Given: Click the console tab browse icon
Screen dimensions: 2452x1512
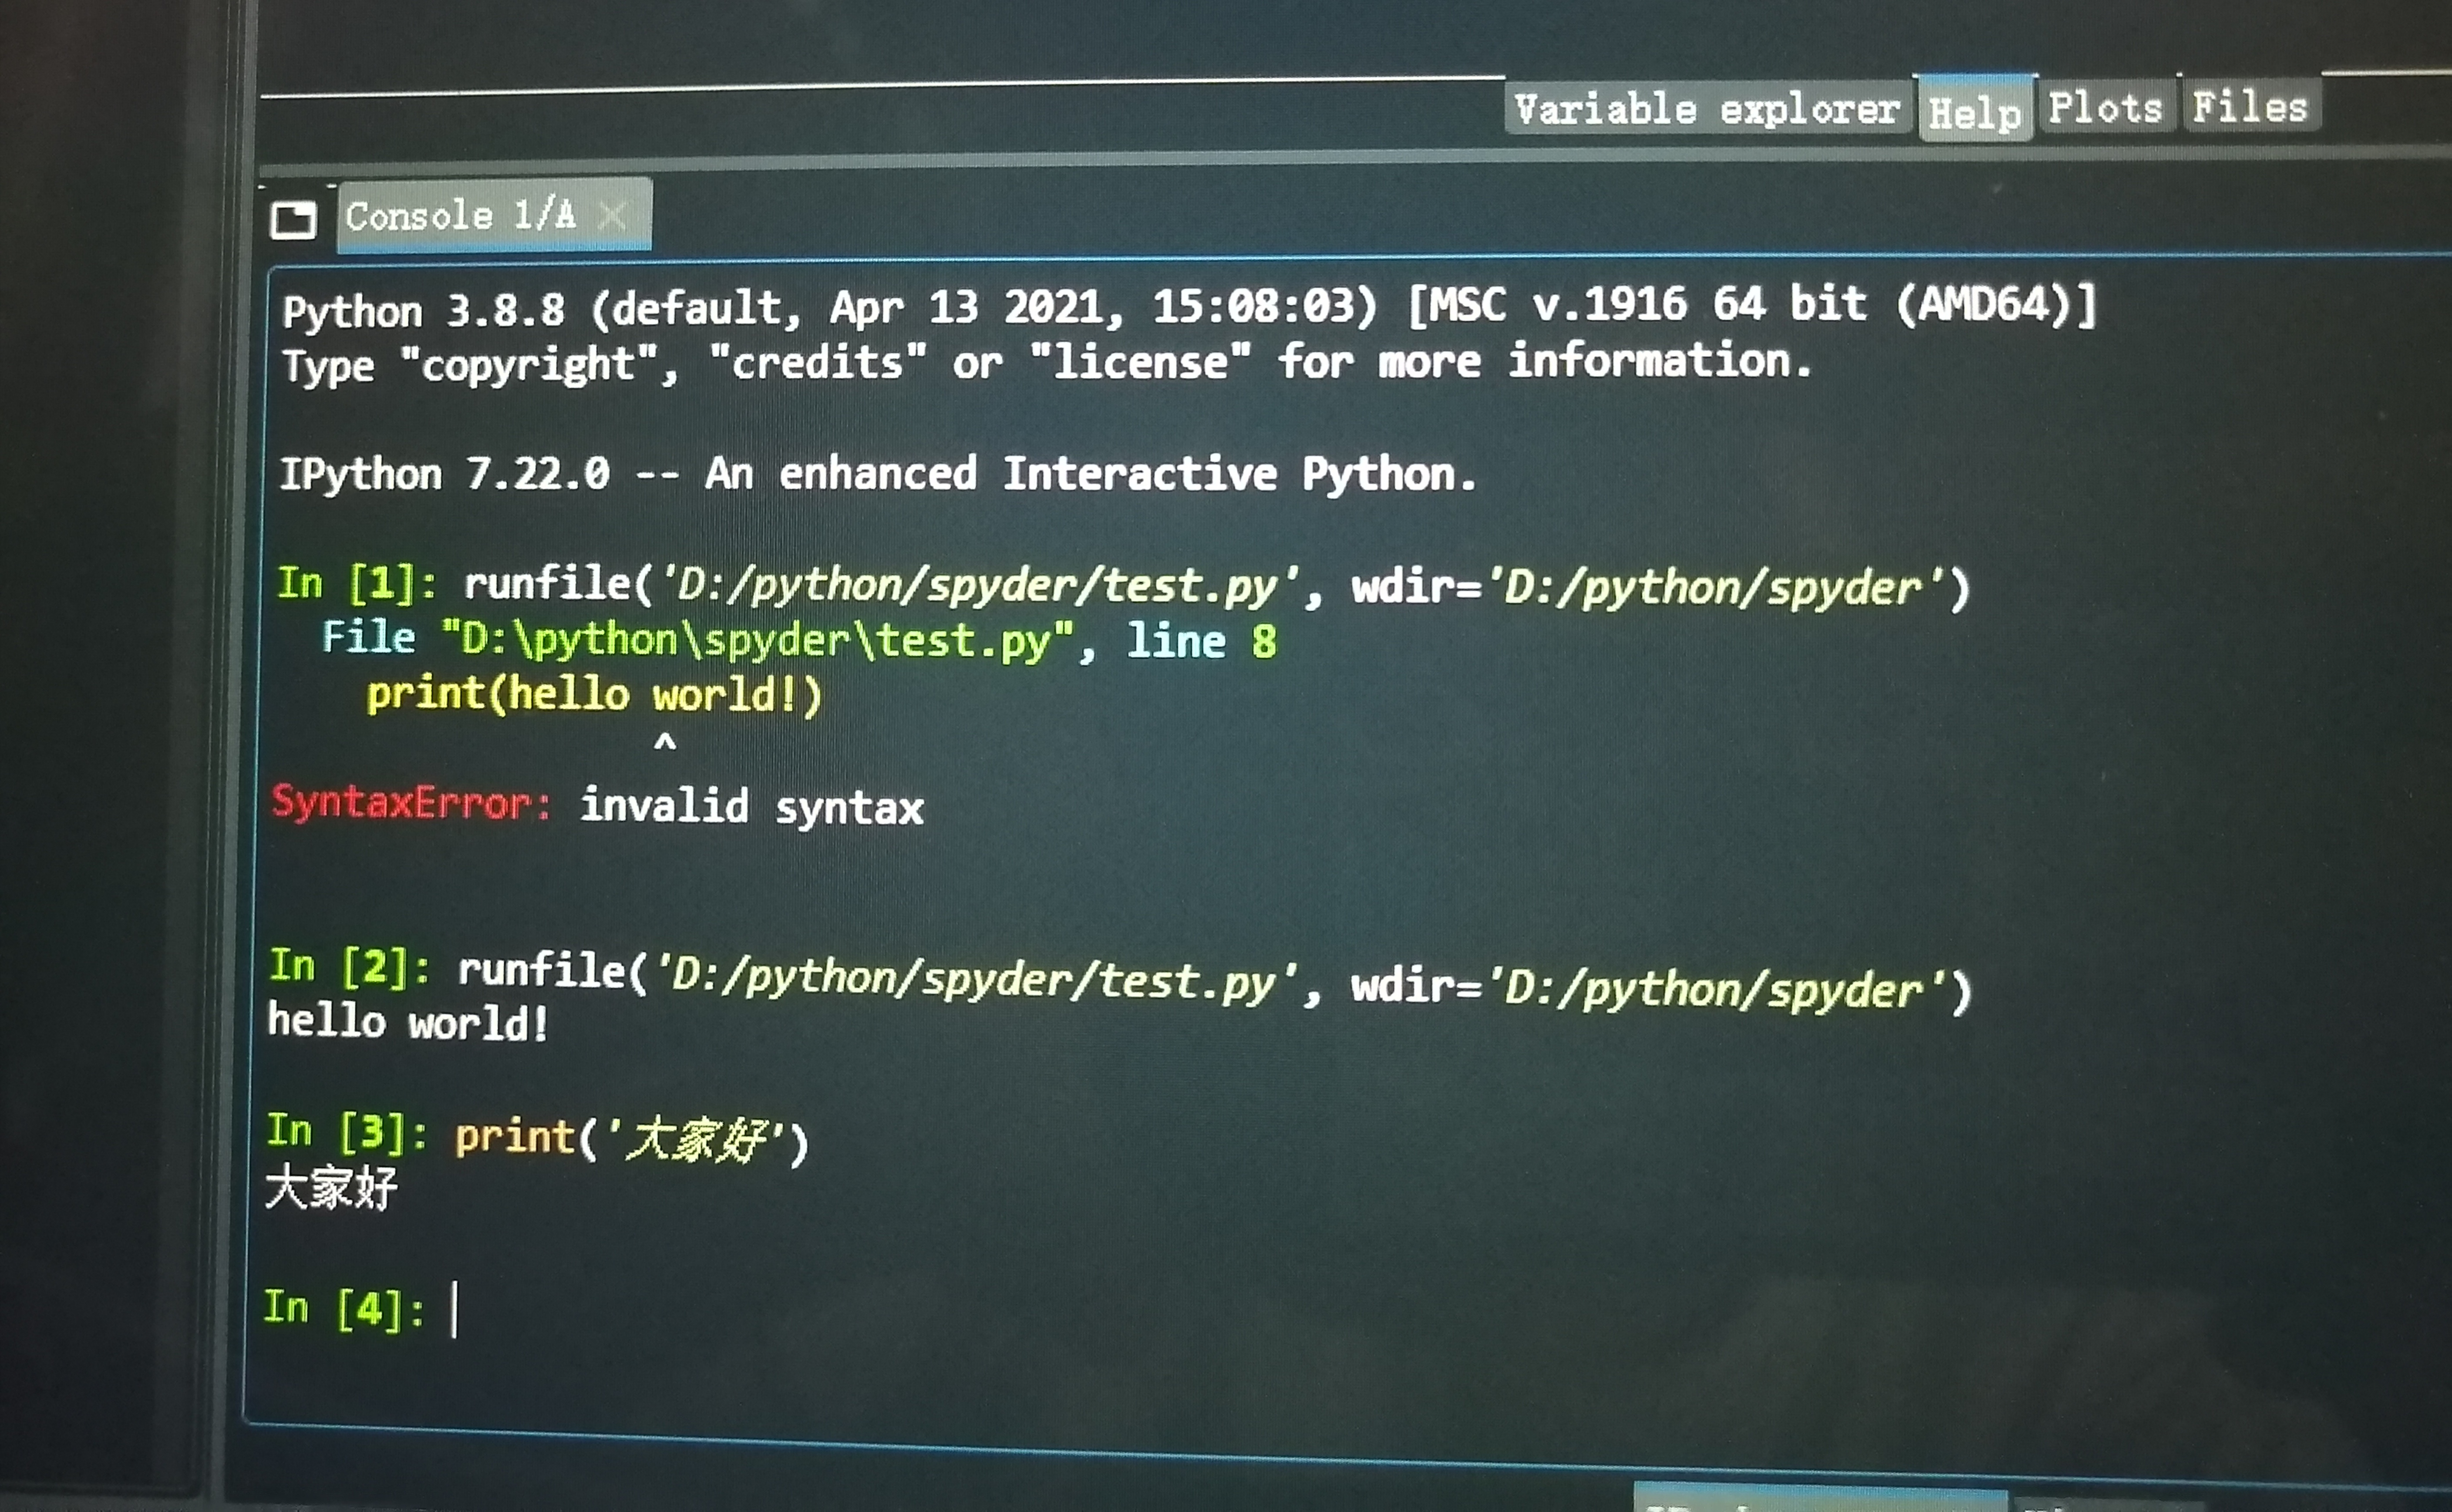Looking at the screenshot, I should pos(293,219).
